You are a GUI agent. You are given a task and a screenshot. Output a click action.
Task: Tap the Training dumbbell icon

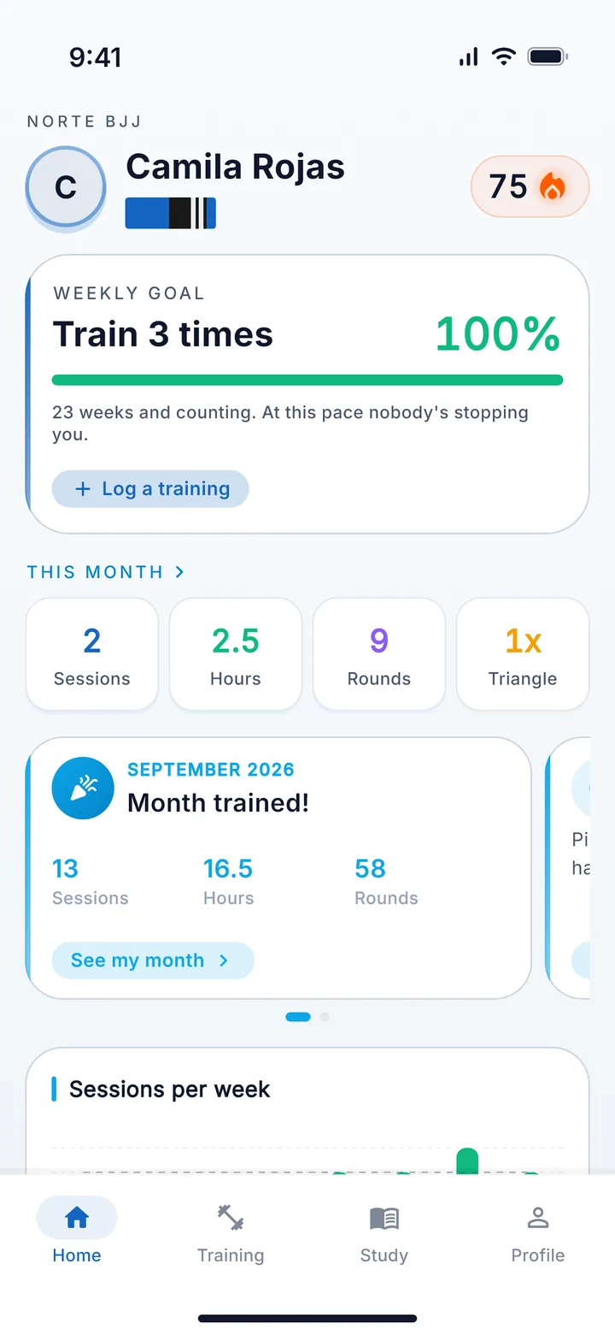[231, 1217]
